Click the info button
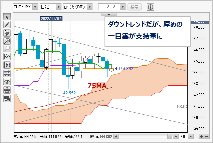The height and width of the screenshot is (143, 213). 151,7
